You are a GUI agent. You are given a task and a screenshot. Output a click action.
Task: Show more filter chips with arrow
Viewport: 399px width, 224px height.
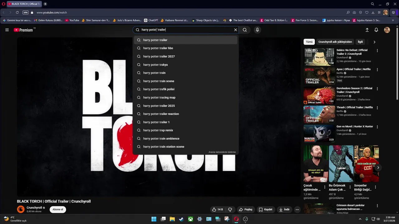374,42
